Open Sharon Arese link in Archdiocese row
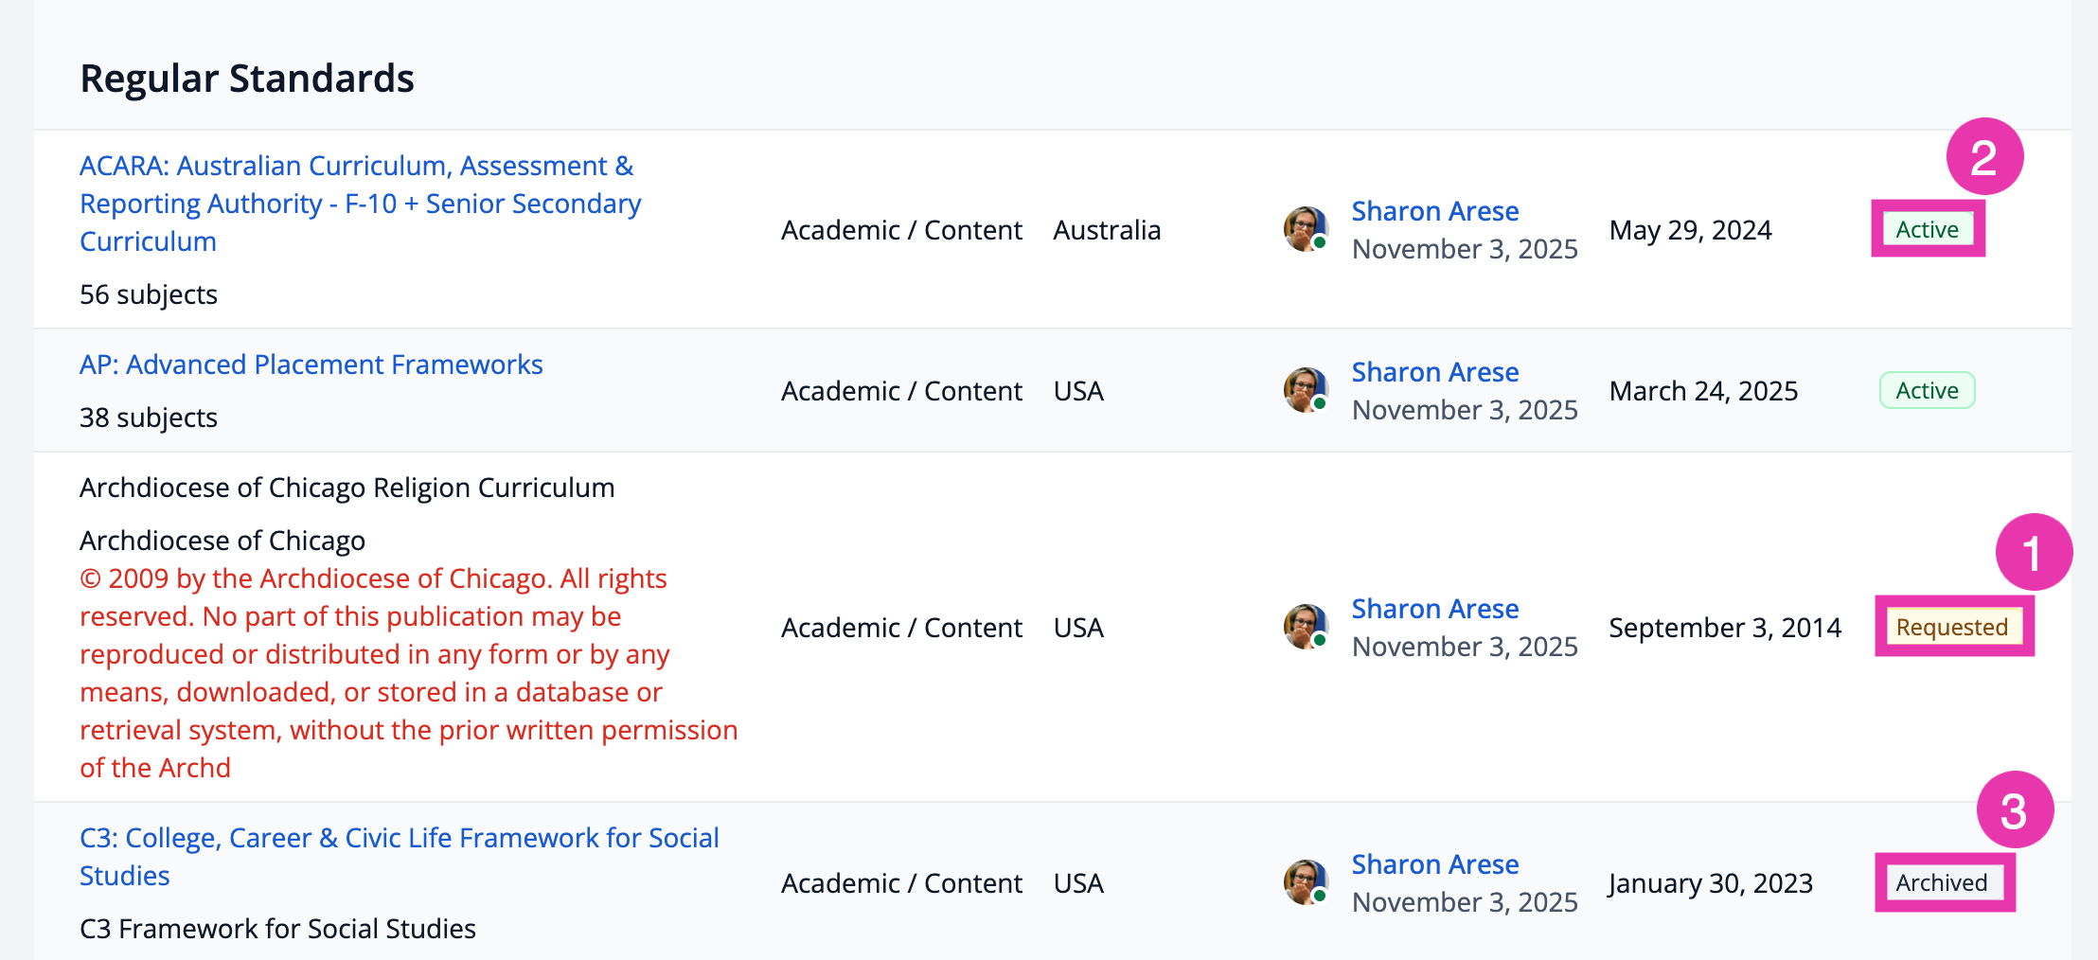 pyautogui.click(x=1435, y=609)
